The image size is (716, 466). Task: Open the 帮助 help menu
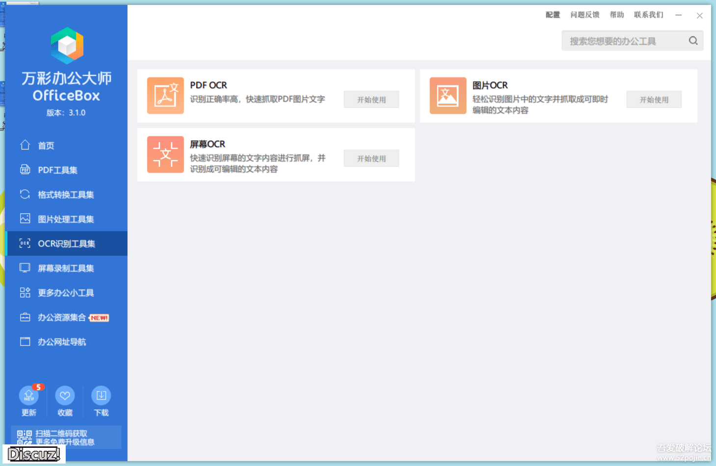pos(616,15)
